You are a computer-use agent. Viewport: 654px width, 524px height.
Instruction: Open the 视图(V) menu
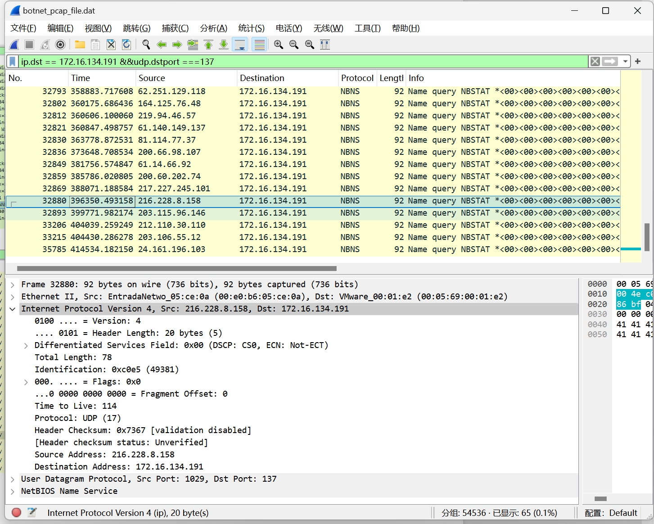pos(98,28)
